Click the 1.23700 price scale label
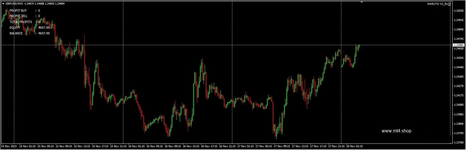This screenshot has width=466, height=150. tap(459, 143)
